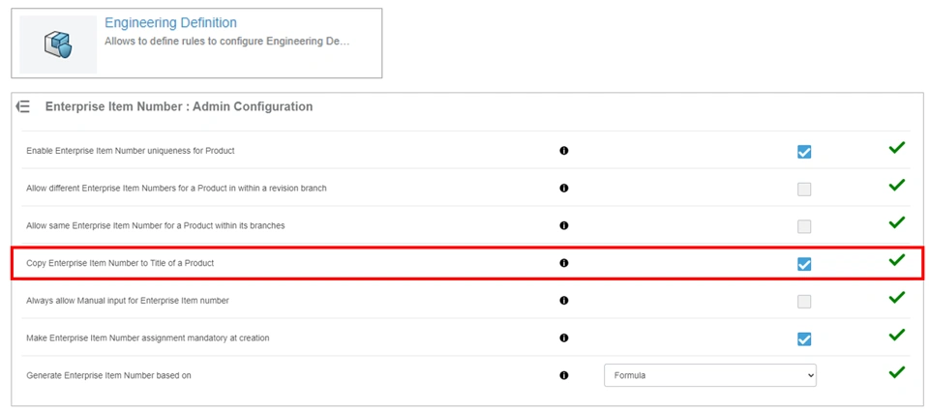
Task: Show info for same Enterprise Item Number within branches
Action: 563,225
